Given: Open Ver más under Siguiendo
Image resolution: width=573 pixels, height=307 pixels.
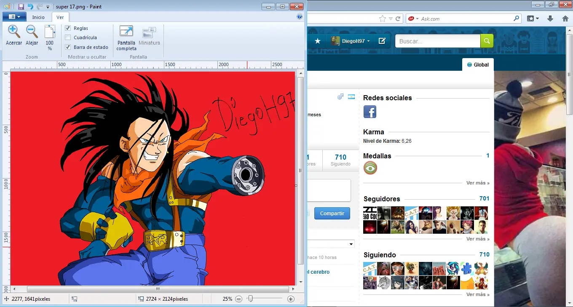Looking at the screenshot, I should [478, 295].
